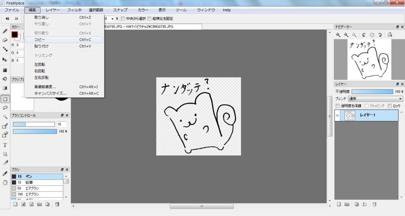The width and height of the screenshot is (405, 216).
Task: Duplicate brush in Brush panel
Action: click(x=47, y=204)
